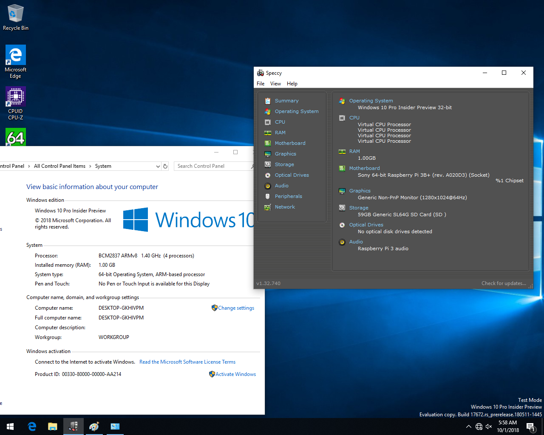Viewport: 544px width, 435px height.
Task: Select Motherboard in the Speccy sidebar
Action: coord(290,143)
